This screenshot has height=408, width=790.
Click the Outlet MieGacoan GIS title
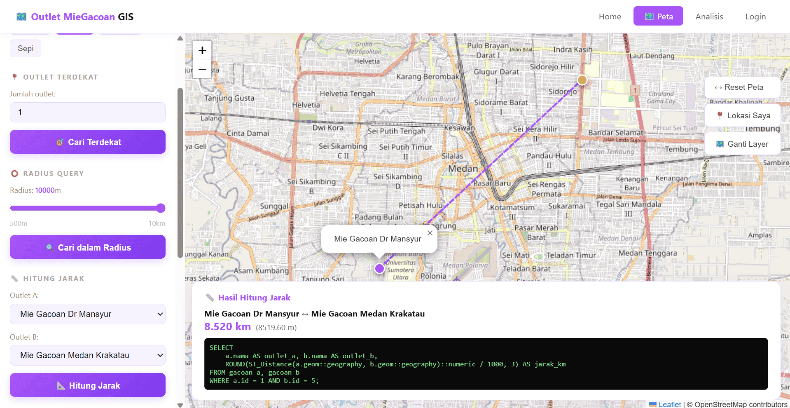click(82, 17)
